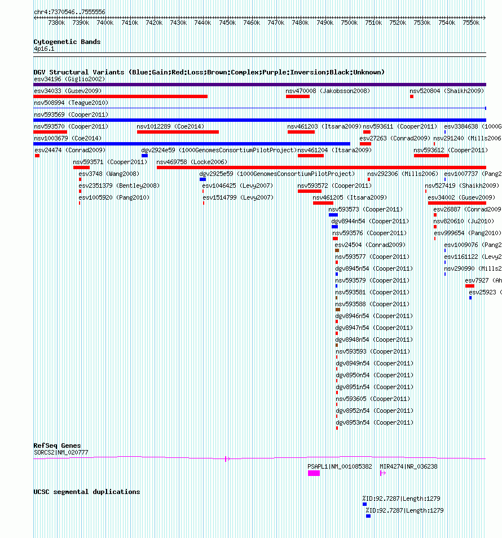
Task: Click the nsv1012289 (Coe2014) red bar
Action: click(x=178, y=132)
